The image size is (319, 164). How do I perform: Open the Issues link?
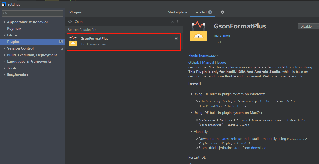tap(222, 62)
